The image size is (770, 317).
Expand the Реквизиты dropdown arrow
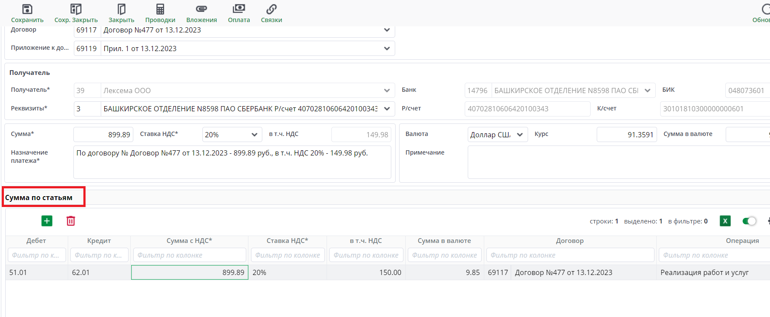pyautogui.click(x=387, y=109)
